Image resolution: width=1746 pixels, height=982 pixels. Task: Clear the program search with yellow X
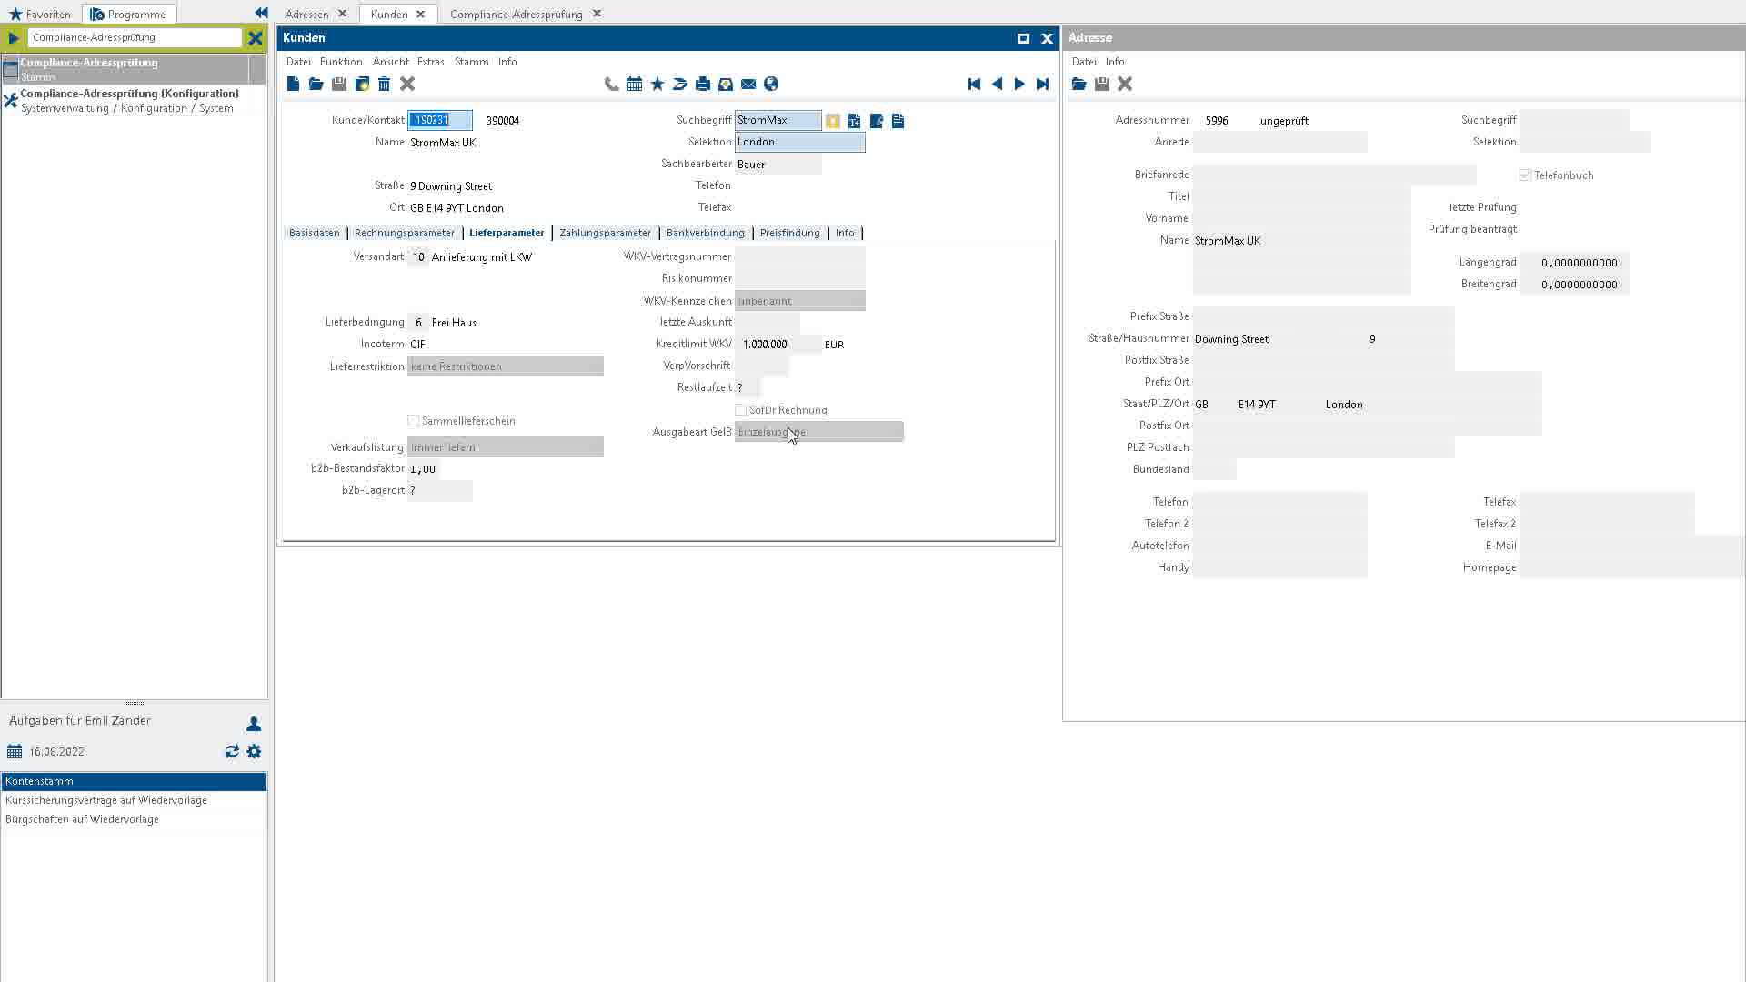click(256, 37)
